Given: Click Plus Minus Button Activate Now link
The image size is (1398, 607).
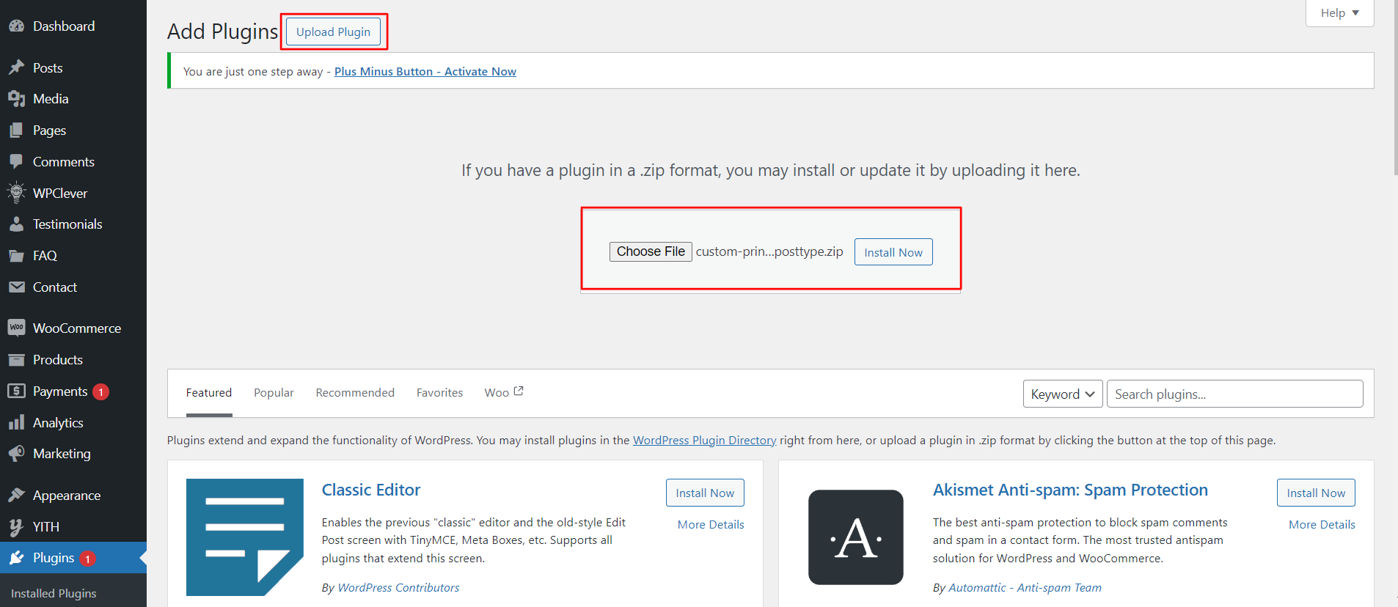Looking at the screenshot, I should (x=425, y=71).
